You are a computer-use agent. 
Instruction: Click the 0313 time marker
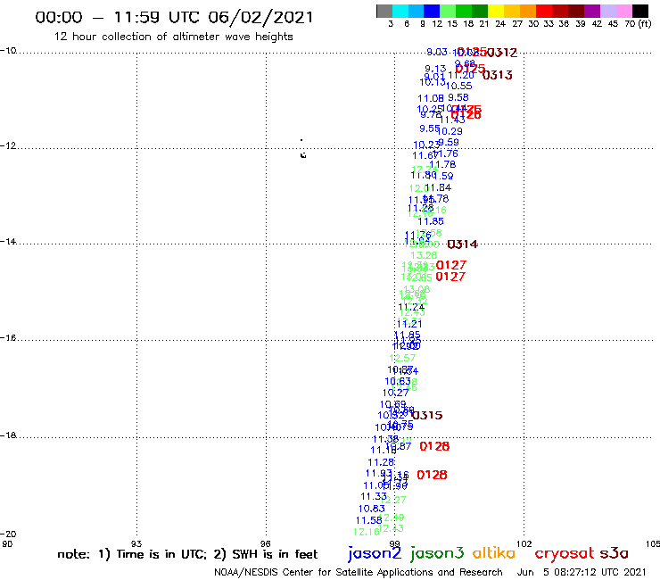point(498,75)
